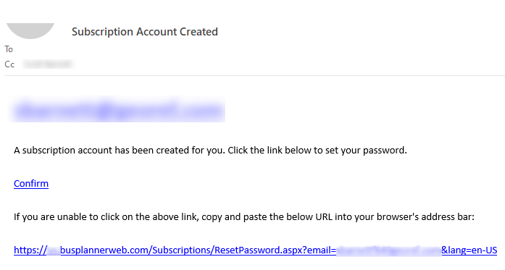Click the If you are unable instruction text
The height and width of the screenshot is (270, 505).
[x=243, y=217]
